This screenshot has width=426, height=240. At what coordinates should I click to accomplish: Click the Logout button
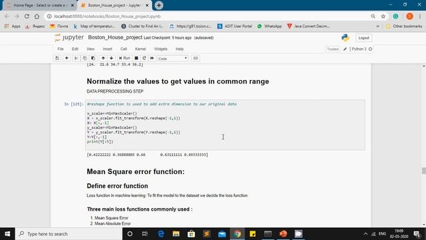coord(363,38)
